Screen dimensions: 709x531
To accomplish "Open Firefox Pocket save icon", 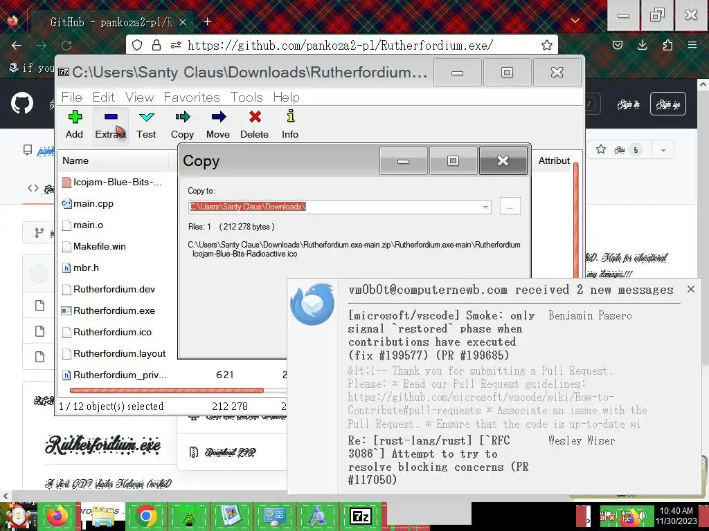I will [617, 45].
